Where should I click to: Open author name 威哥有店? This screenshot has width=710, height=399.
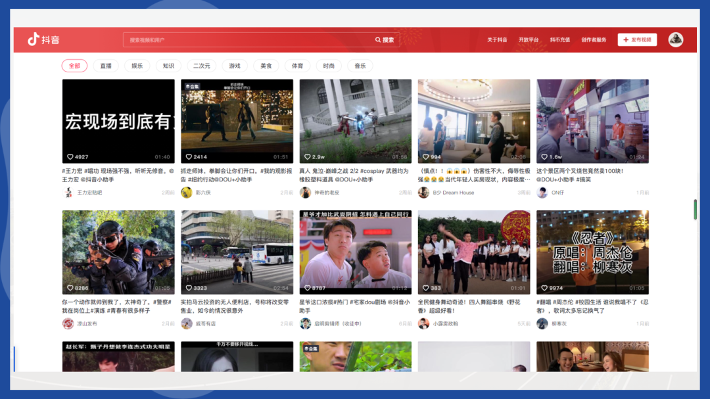pyautogui.click(x=206, y=323)
